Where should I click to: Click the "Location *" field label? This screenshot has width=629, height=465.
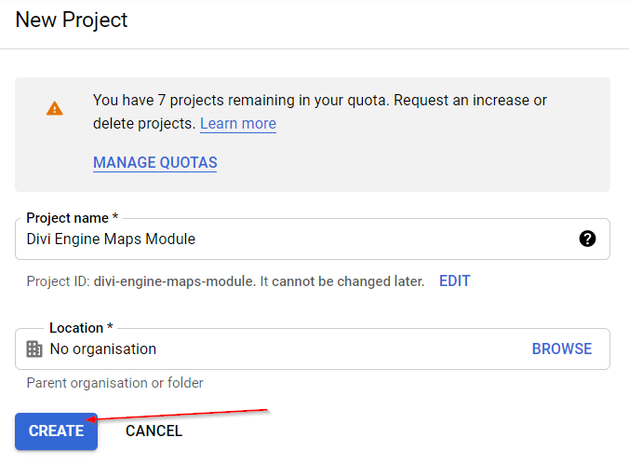[x=81, y=328]
